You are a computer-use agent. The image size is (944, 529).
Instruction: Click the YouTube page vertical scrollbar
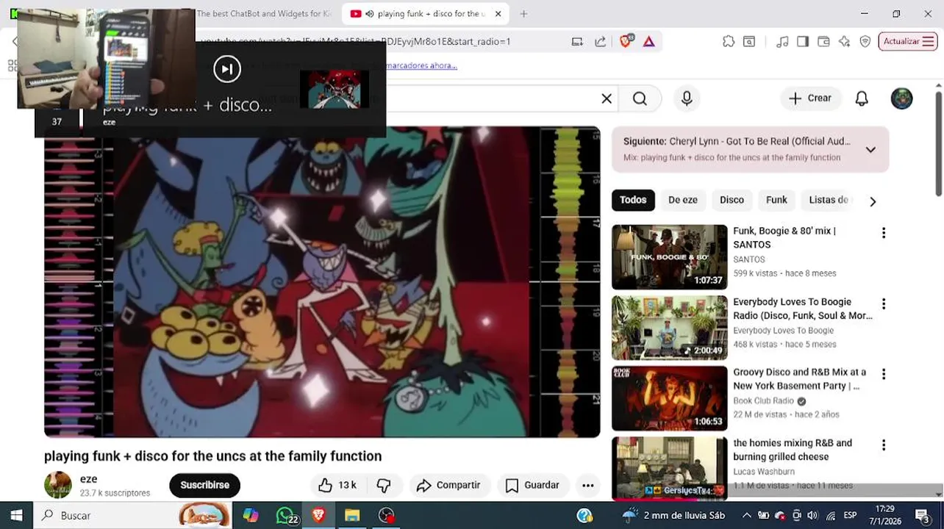939,143
